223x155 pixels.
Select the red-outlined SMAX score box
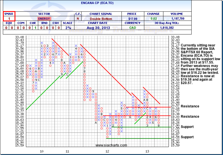[x=9, y=16]
